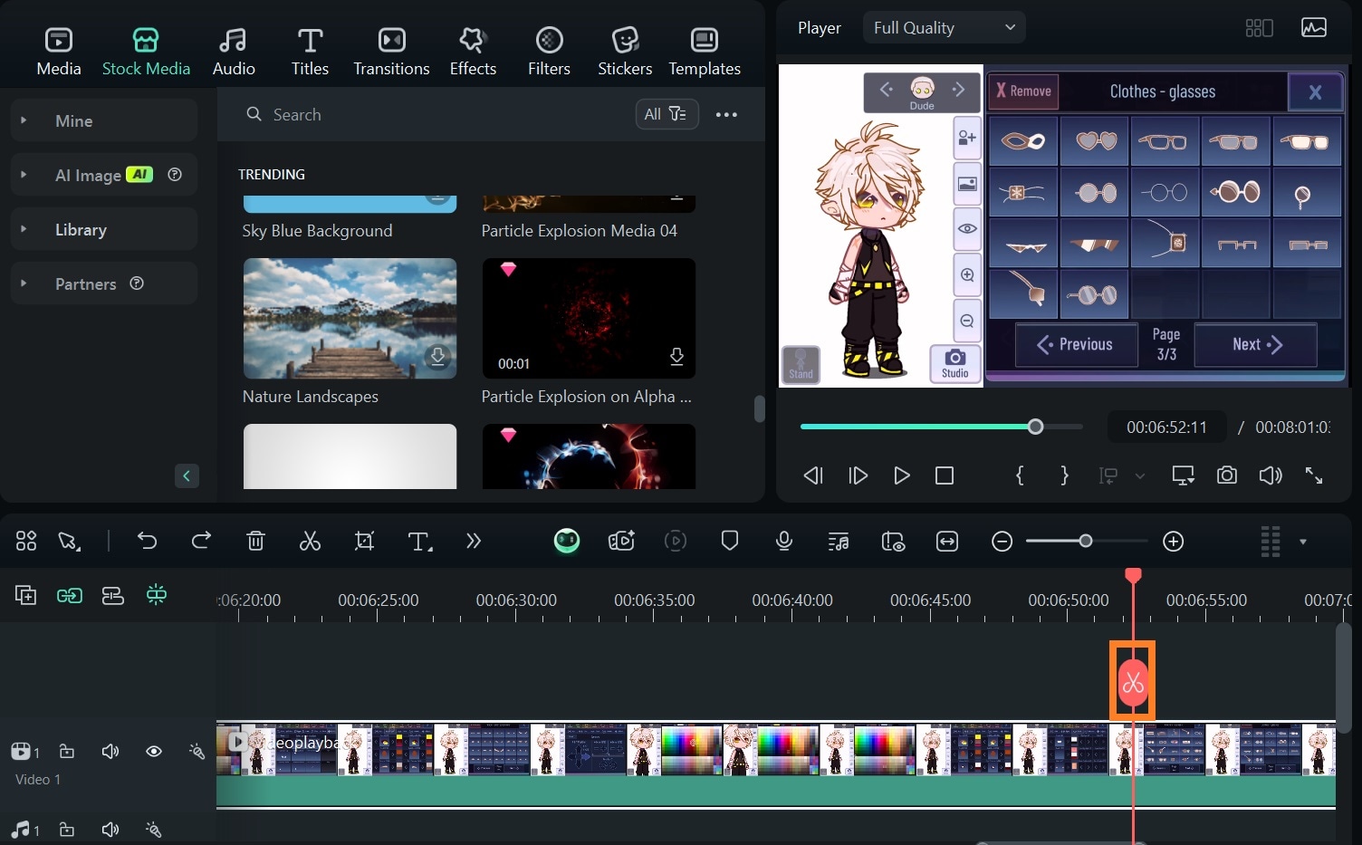Hide Video 1 track with eye icon
Viewport: 1362px width, 845px height.
point(154,752)
